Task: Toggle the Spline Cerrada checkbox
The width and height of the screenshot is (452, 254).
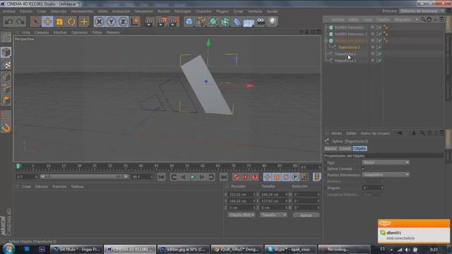Action: [x=364, y=169]
